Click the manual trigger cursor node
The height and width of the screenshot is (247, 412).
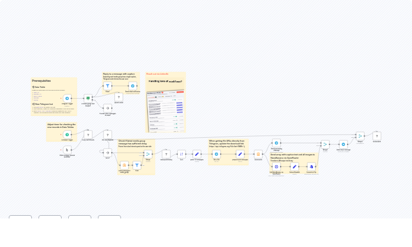coord(67,150)
